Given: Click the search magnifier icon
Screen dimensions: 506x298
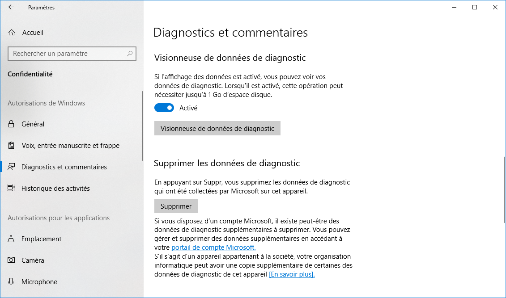Looking at the screenshot, I should (x=130, y=54).
